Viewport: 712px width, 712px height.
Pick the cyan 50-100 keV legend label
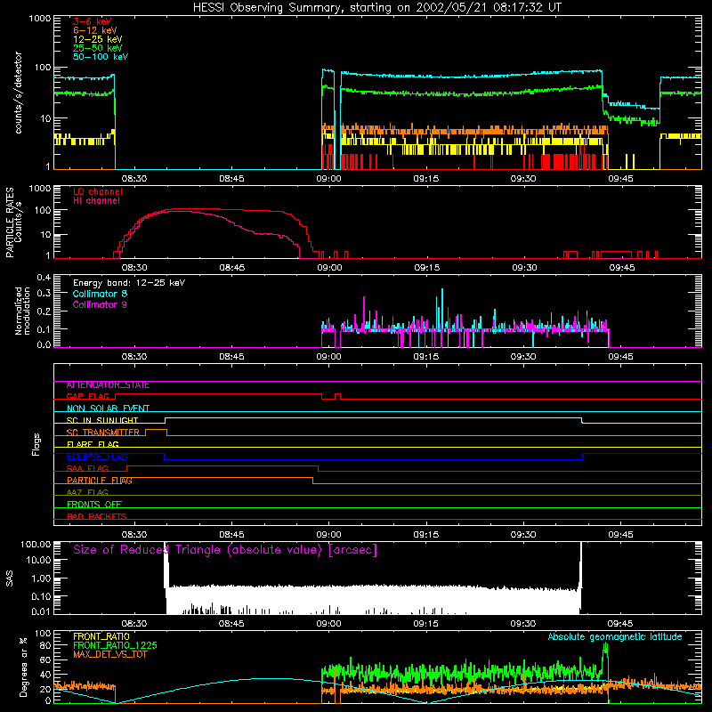tap(101, 57)
